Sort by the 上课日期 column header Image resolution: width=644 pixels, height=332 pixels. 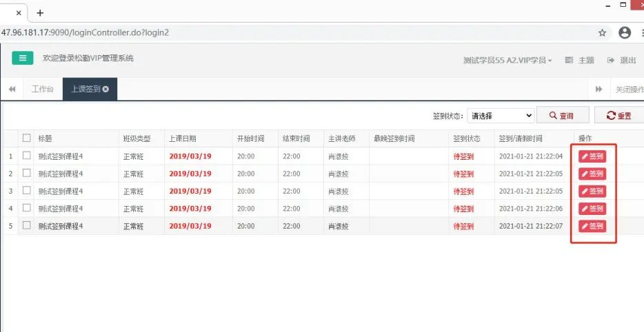182,138
